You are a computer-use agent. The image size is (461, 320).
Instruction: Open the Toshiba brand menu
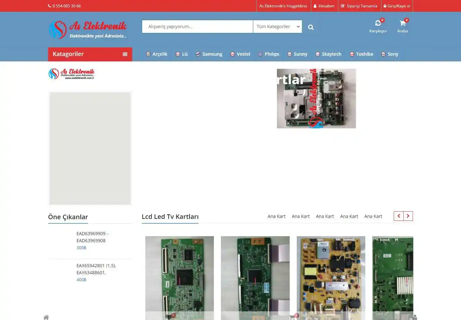[361, 54]
